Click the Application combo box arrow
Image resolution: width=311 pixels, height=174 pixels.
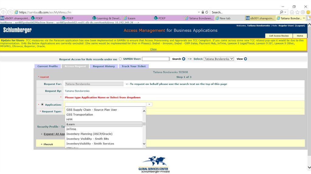(x=149, y=104)
